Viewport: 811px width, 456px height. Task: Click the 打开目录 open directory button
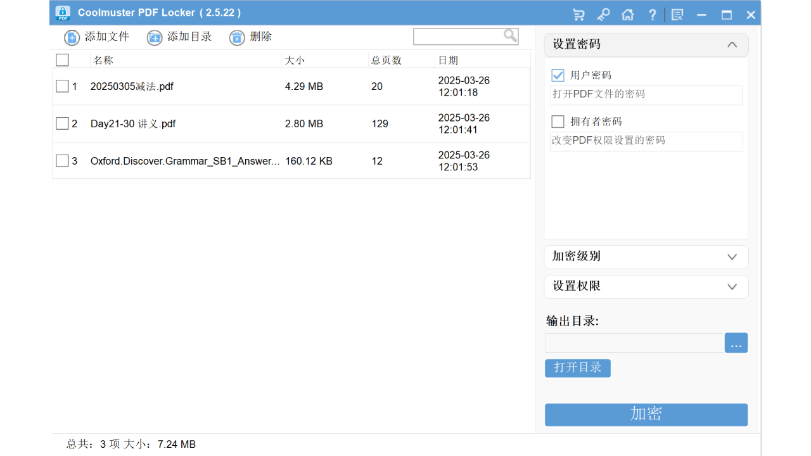[x=577, y=368]
